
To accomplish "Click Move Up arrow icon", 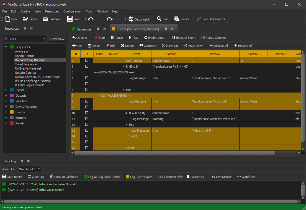I will point(164,46).
